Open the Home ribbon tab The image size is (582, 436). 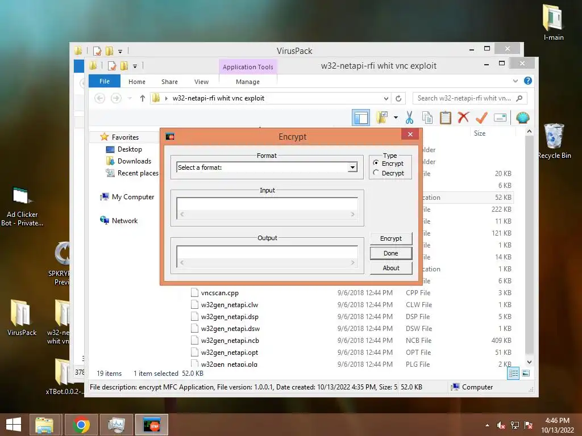point(137,82)
